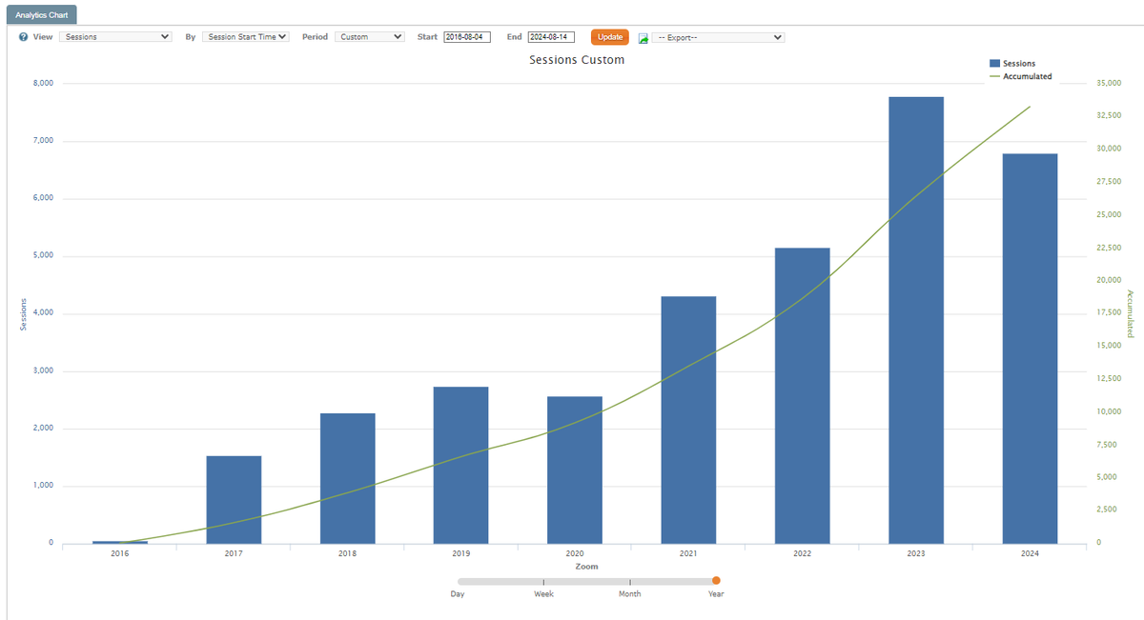The image size is (1144, 620).
Task: Set zoom slider to Month
Action: pos(630,593)
